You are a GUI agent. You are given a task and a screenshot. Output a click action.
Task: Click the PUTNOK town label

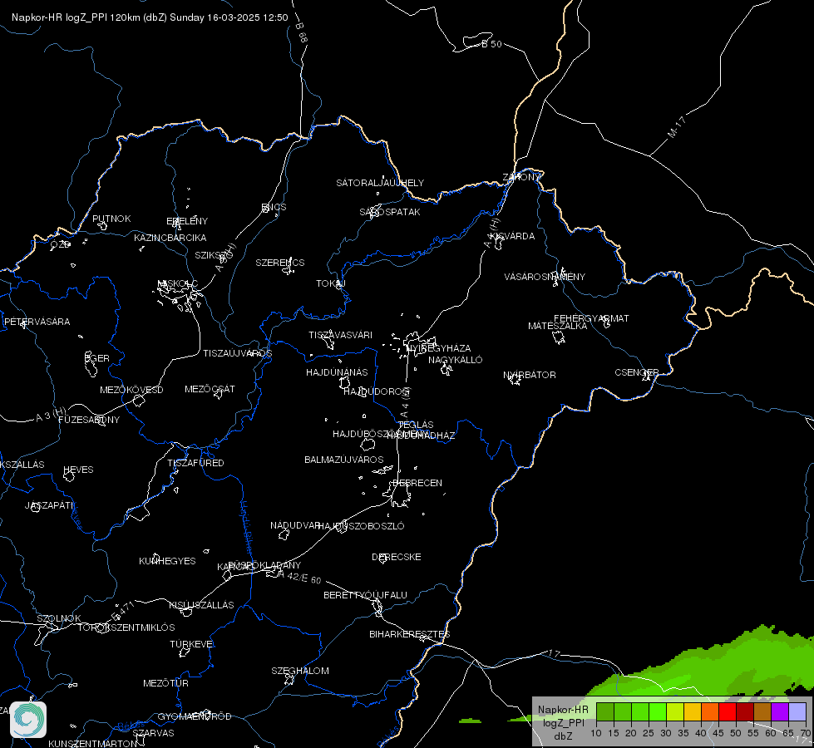tap(111, 219)
